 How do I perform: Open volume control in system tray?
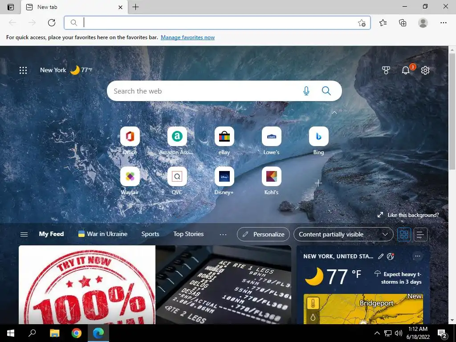399,333
